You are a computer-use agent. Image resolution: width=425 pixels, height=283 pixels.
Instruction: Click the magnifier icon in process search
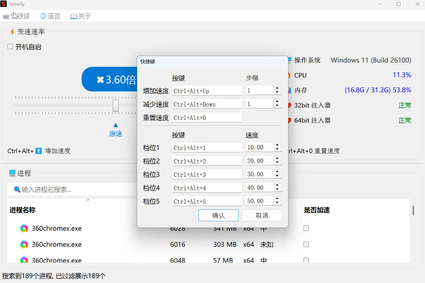coord(17,189)
